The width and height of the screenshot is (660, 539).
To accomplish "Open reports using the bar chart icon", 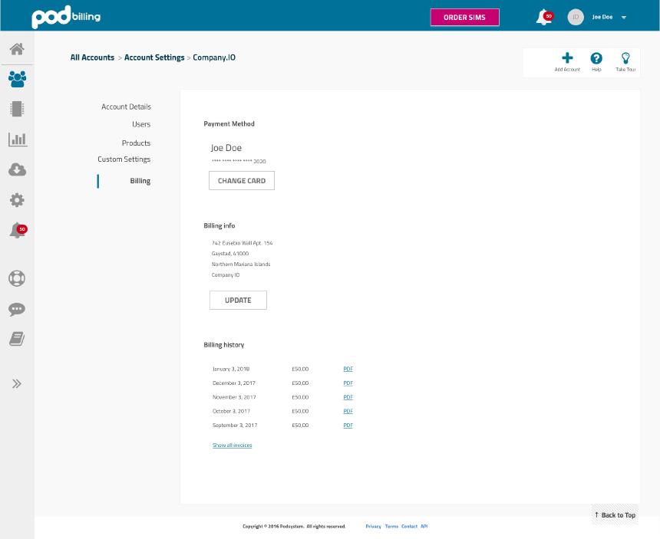I will pyautogui.click(x=17, y=139).
